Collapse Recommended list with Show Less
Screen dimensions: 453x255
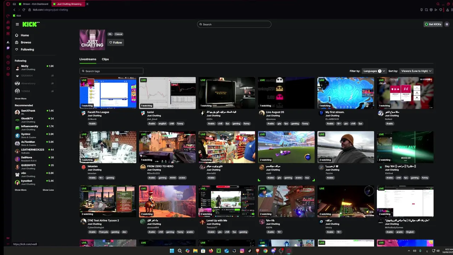48,190
